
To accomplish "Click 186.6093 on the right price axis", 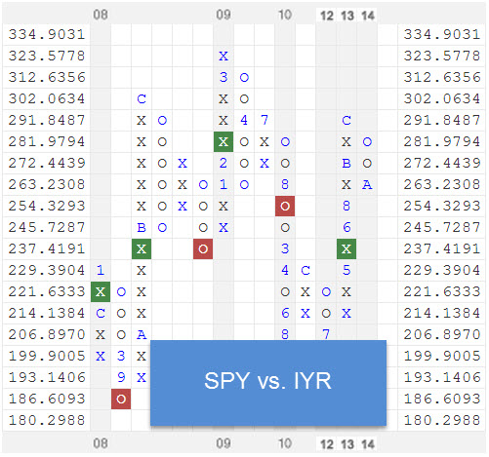I will [442, 399].
